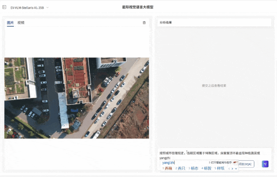Go to next IME candidate page
This screenshot has height=177, width=277.
tap(232, 169)
